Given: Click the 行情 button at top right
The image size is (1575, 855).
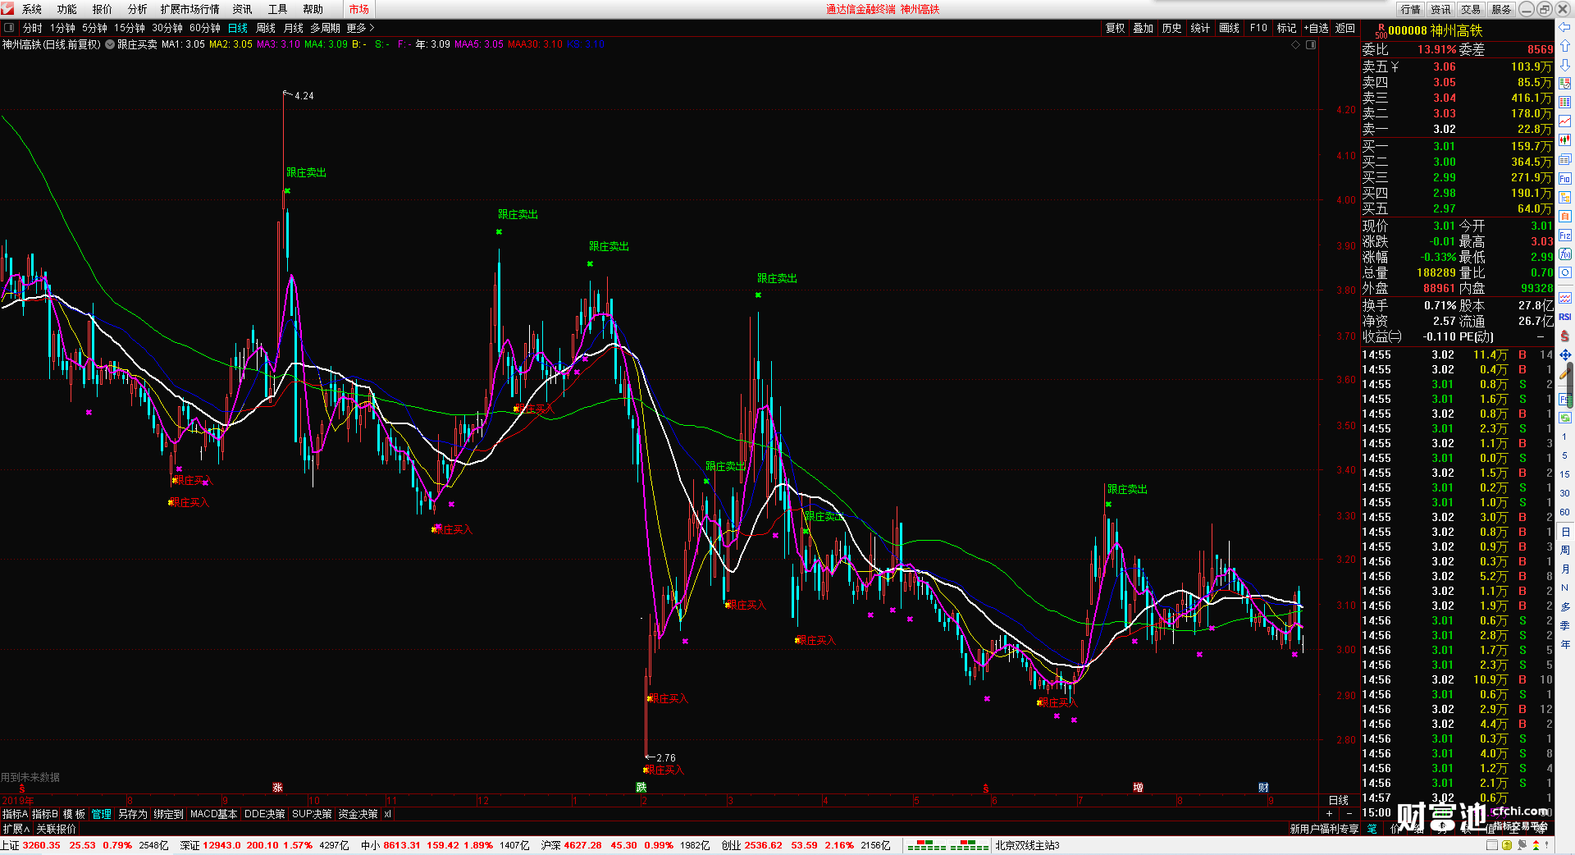Looking at the screenshot, I should (1411, 9).
